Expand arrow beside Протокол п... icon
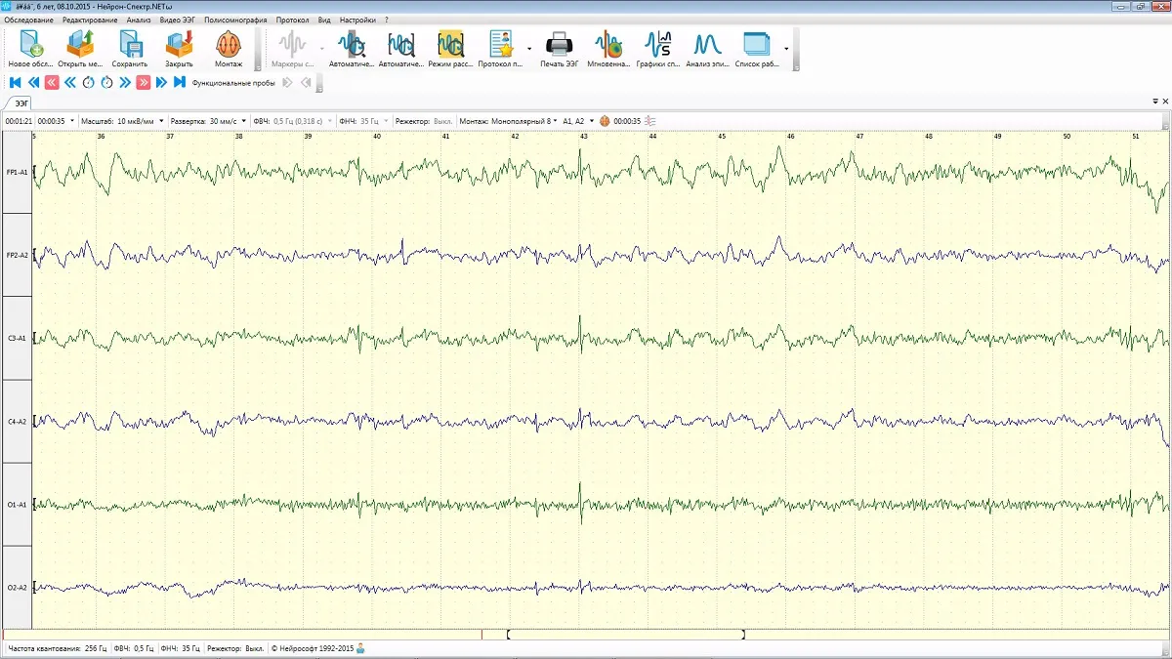1172x659 pixels. click(529, 49)
